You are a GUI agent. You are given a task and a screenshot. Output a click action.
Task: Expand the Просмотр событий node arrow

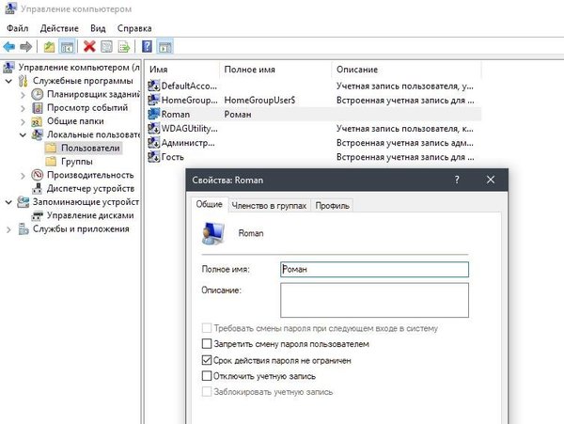click(23, 108)
